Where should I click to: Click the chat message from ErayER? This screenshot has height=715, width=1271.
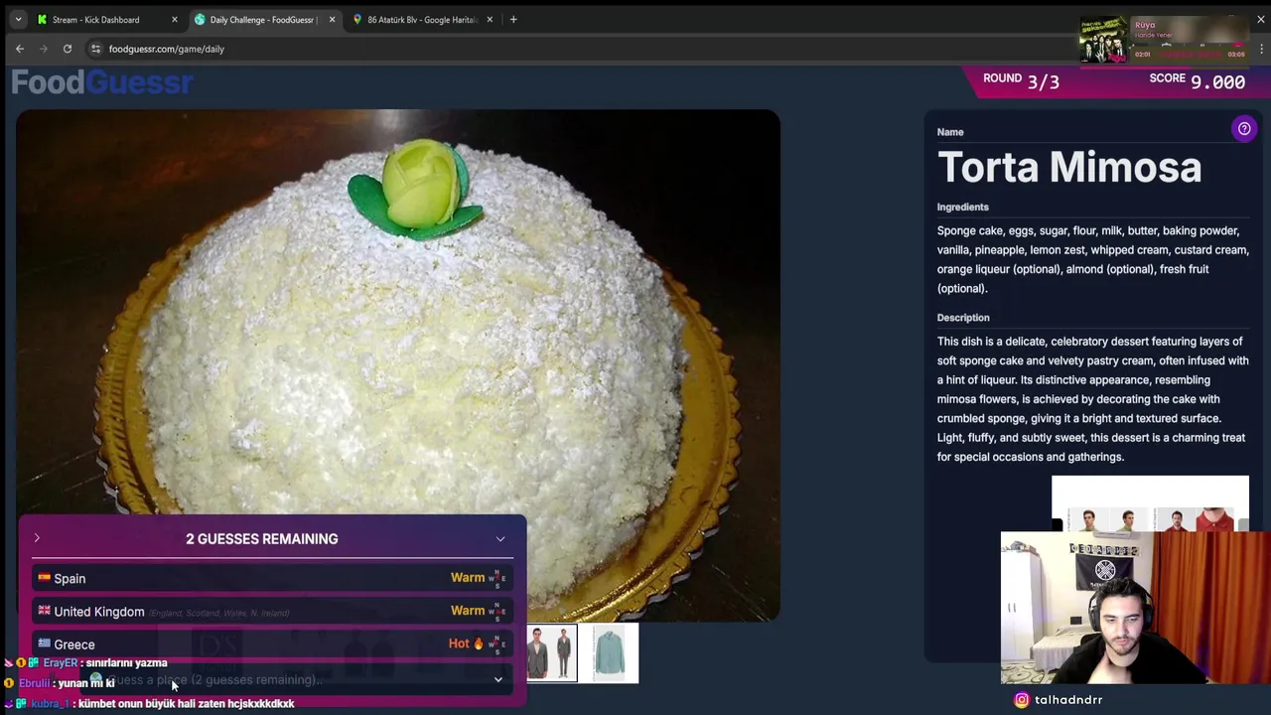point(87,663)
